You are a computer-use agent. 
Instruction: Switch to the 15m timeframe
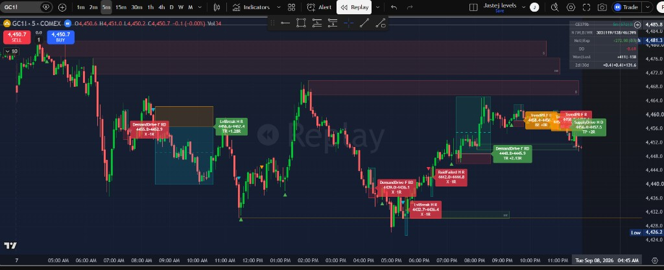click(x=121, y=7)
